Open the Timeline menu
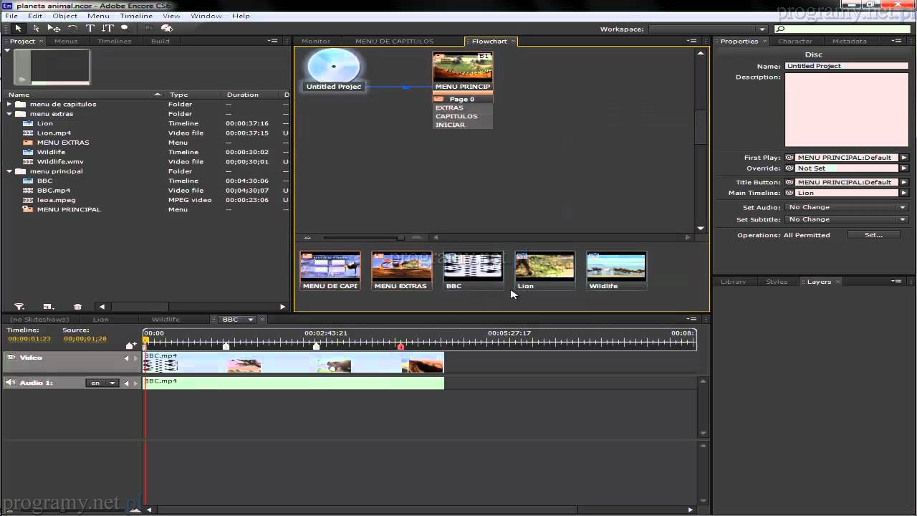 coord(135,16)
